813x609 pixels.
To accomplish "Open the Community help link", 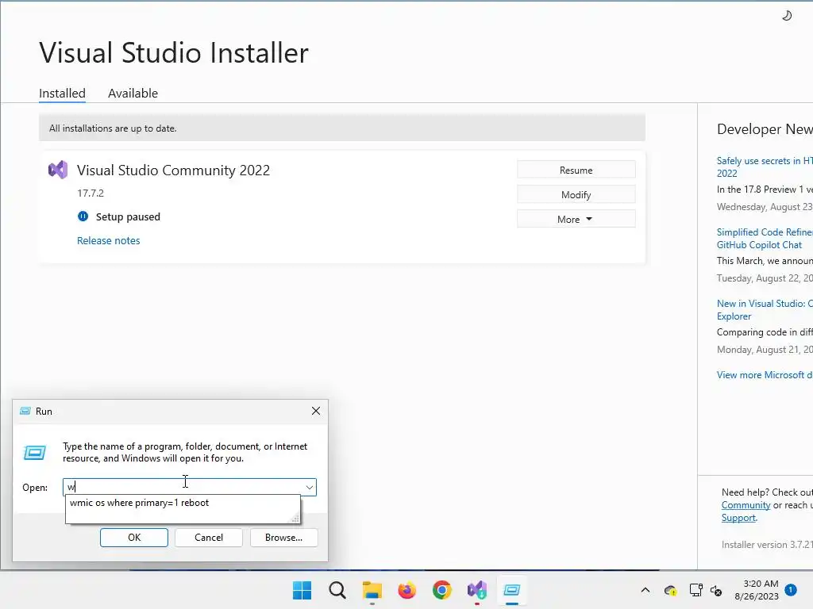I will click(x=746, y=505).
